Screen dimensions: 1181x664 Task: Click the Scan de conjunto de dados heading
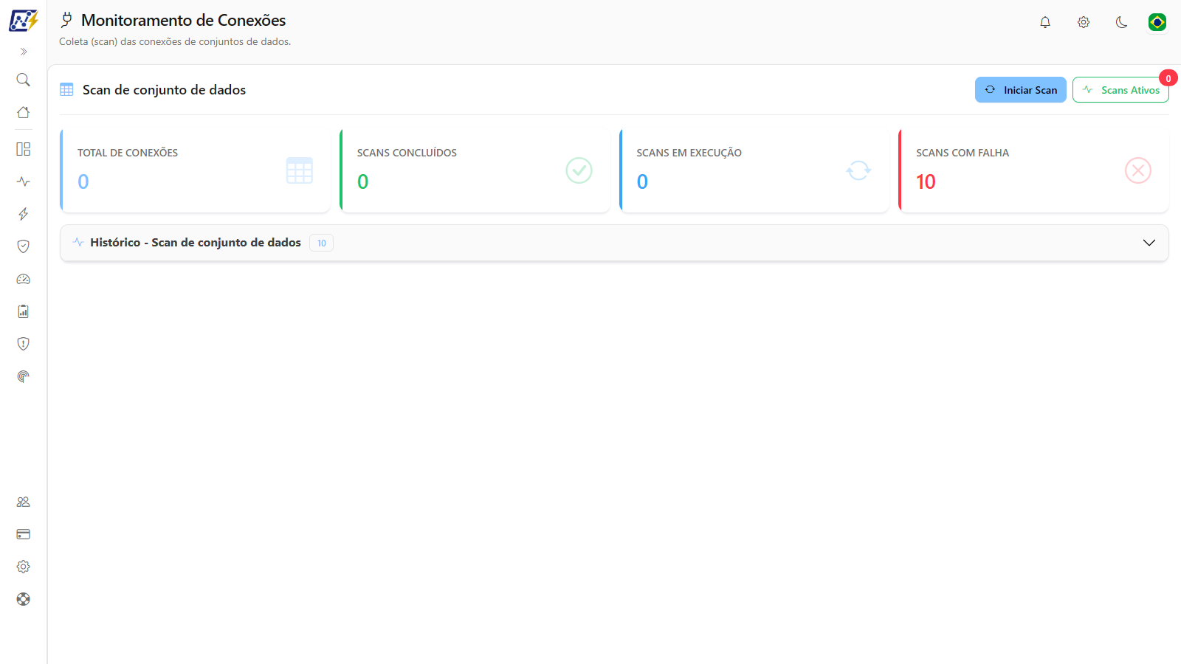click(164, 90)
